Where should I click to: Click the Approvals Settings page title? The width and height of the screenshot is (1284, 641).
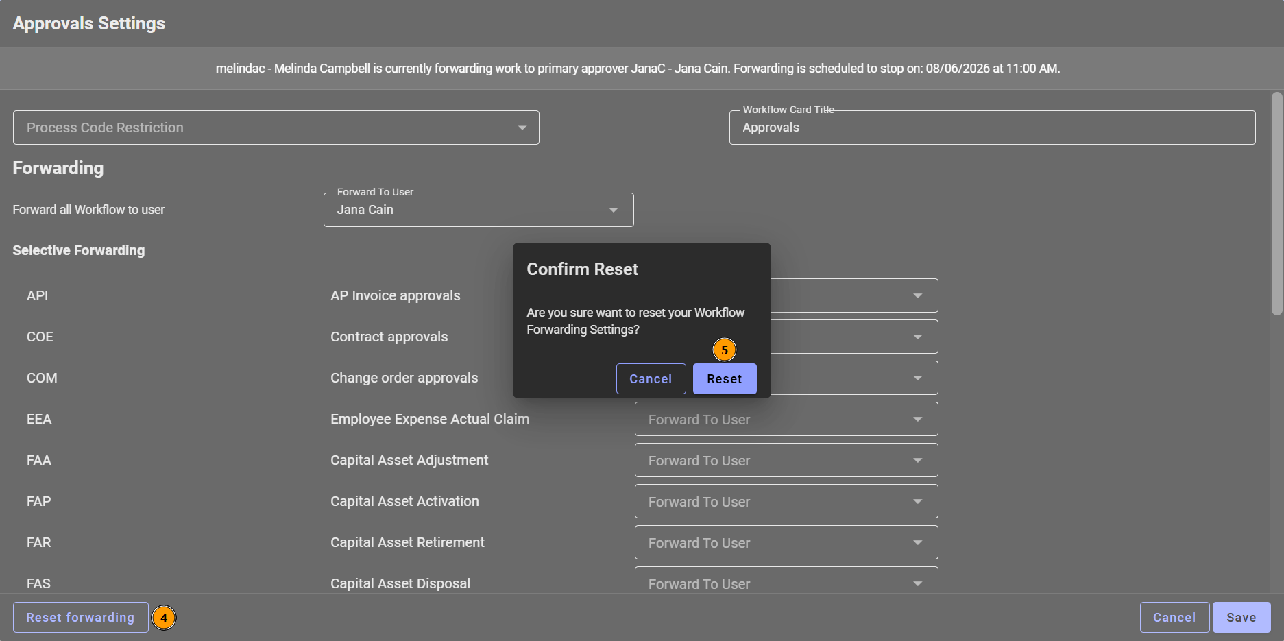coord(89,23)
